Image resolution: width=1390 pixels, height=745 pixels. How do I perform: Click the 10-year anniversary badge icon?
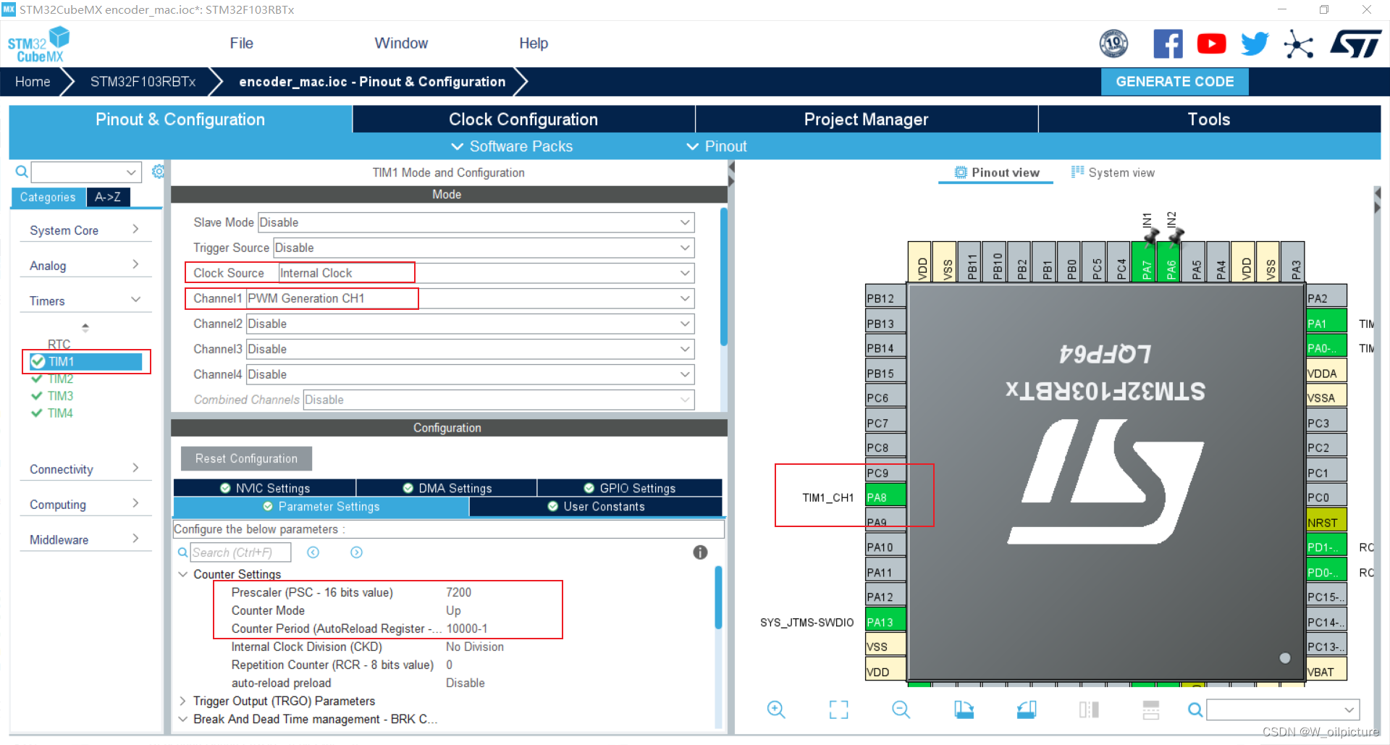coord(1113,44)
